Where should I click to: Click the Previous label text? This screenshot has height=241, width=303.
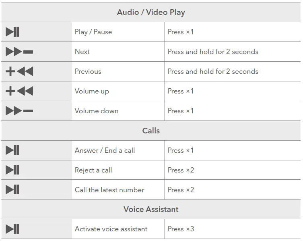[88, 71]
